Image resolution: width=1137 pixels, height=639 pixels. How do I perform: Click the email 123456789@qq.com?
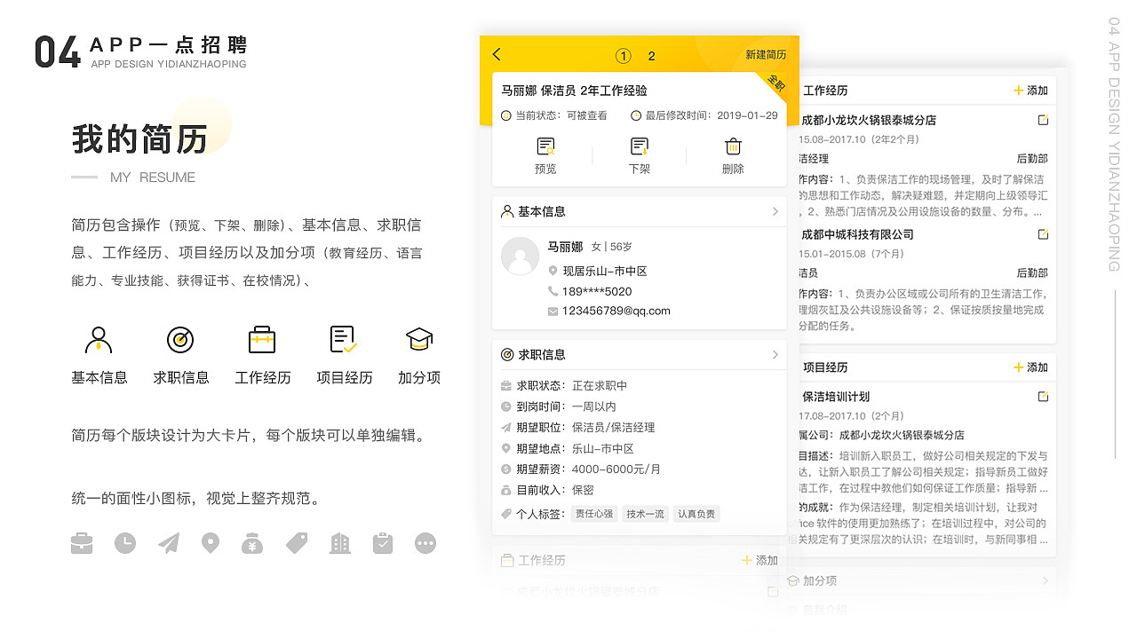(x=616, y=312)
